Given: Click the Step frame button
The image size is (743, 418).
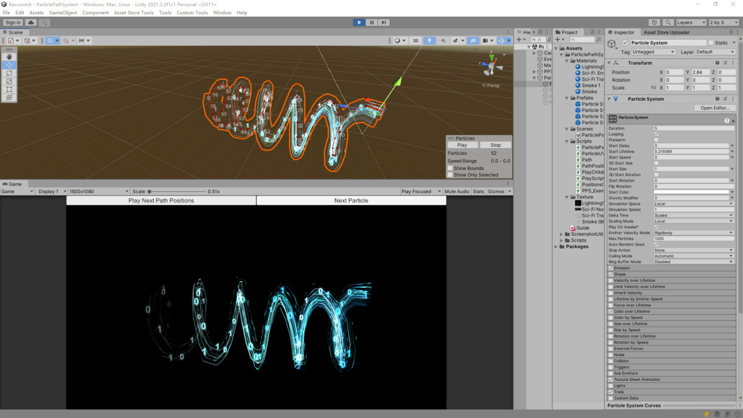Looking at the screenshot, I should pyautogui.click(x=384, y=22).
